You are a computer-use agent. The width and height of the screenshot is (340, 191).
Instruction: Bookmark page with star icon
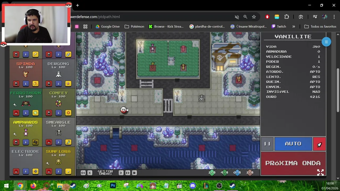point(254,17)
